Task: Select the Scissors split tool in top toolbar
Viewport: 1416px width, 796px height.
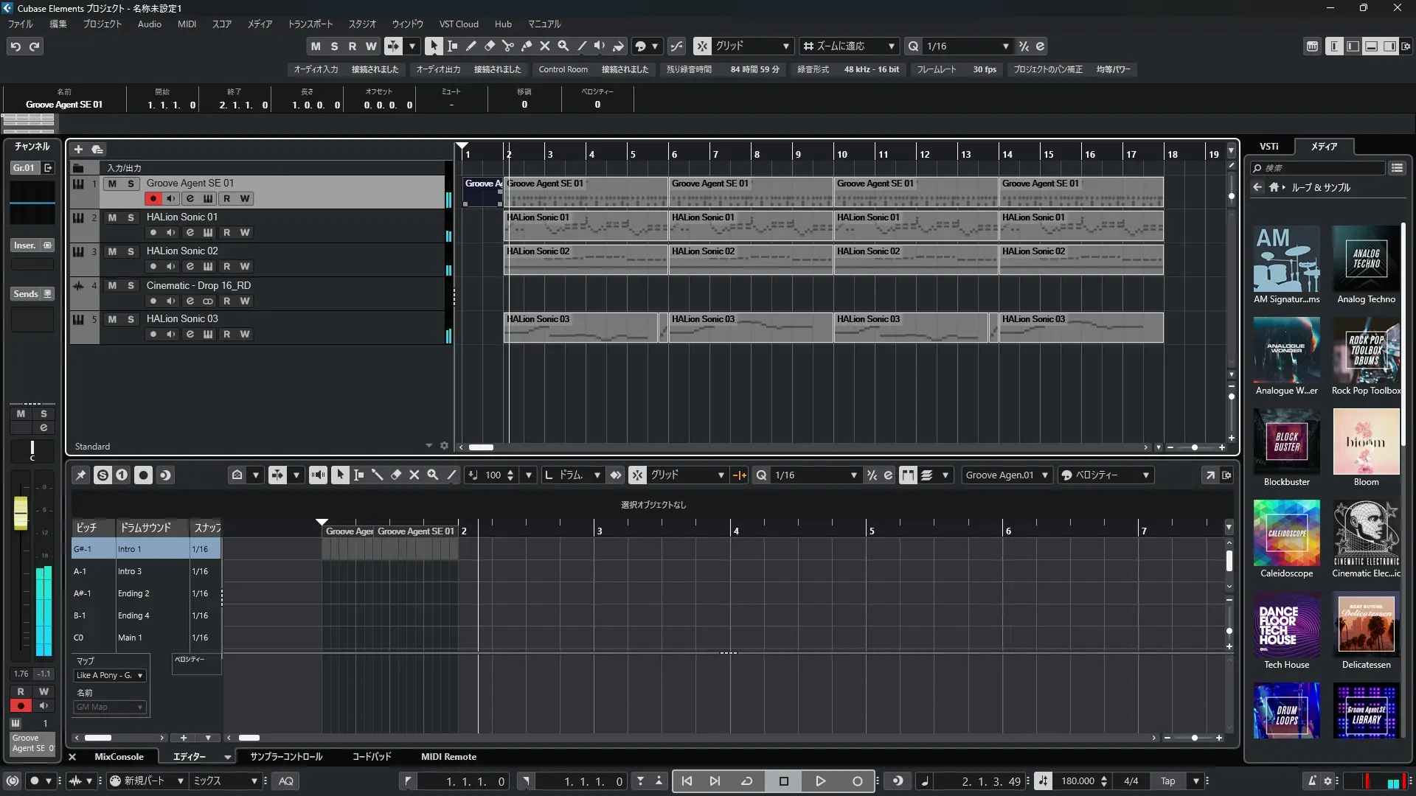Action: click(508, 46)
